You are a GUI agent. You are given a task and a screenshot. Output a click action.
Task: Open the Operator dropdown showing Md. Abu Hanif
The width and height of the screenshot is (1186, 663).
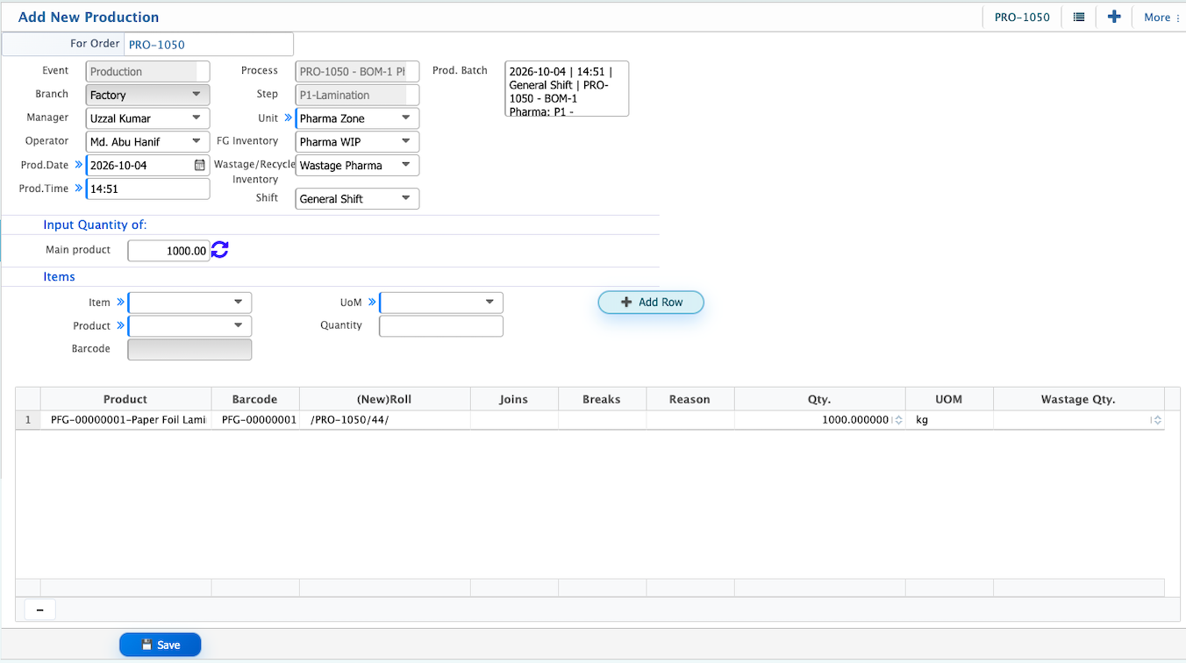(148, 141)
